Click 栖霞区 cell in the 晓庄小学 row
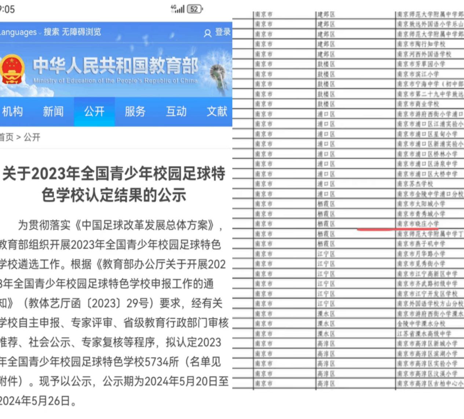 tap(326, 224)
